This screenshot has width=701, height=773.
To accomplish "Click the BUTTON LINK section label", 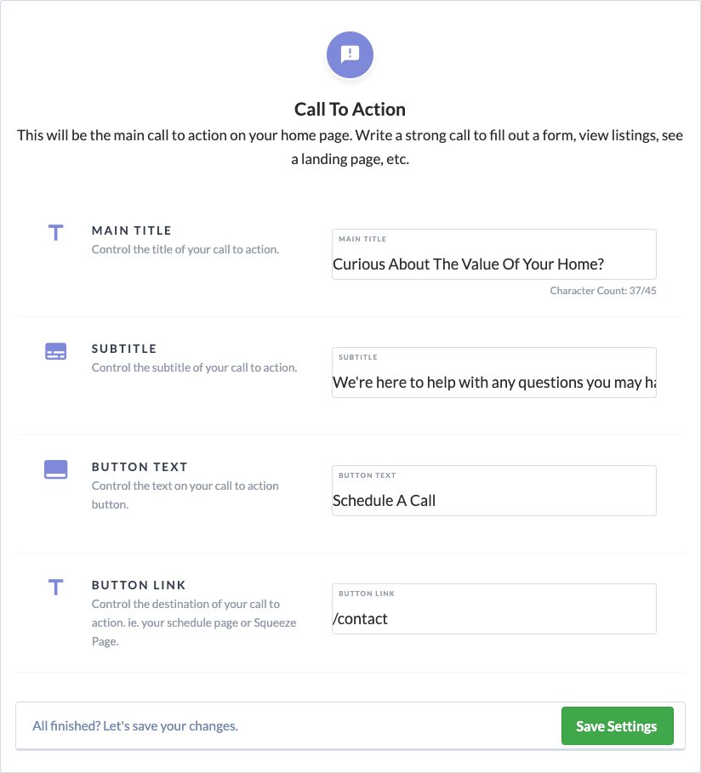I will [139, 585].
